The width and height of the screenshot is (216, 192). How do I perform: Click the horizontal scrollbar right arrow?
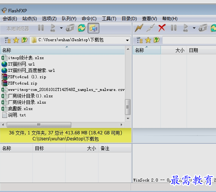coord(121,125)
